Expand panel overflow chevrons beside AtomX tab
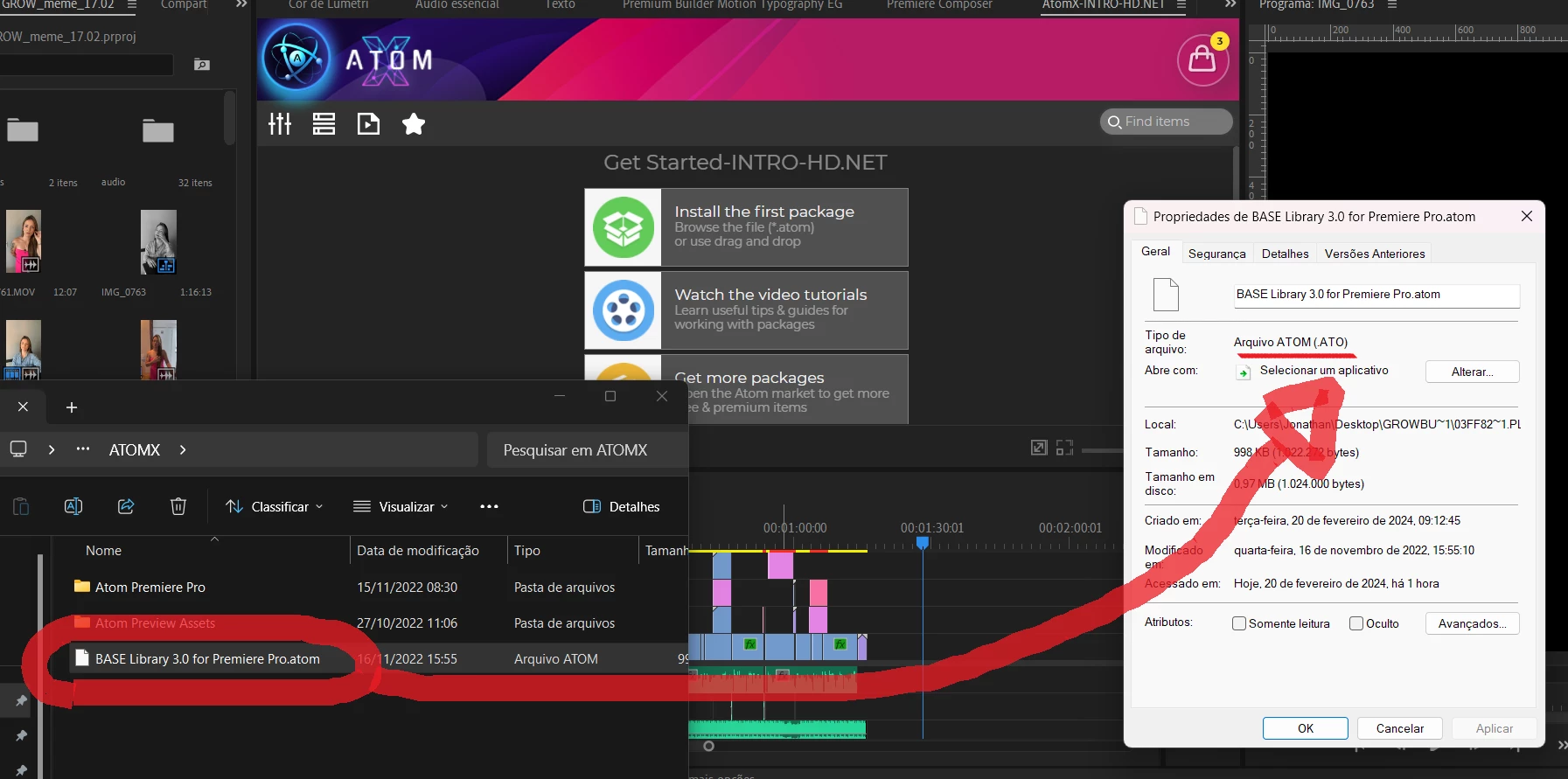Image resolution: width=1568 pixels, height=779 pixels. click(x=1230, y=4)
